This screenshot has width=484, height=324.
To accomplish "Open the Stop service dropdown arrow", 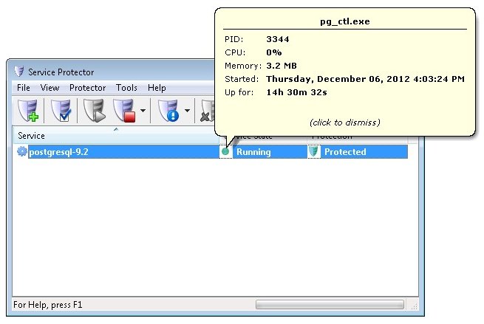I will [143, 111].
